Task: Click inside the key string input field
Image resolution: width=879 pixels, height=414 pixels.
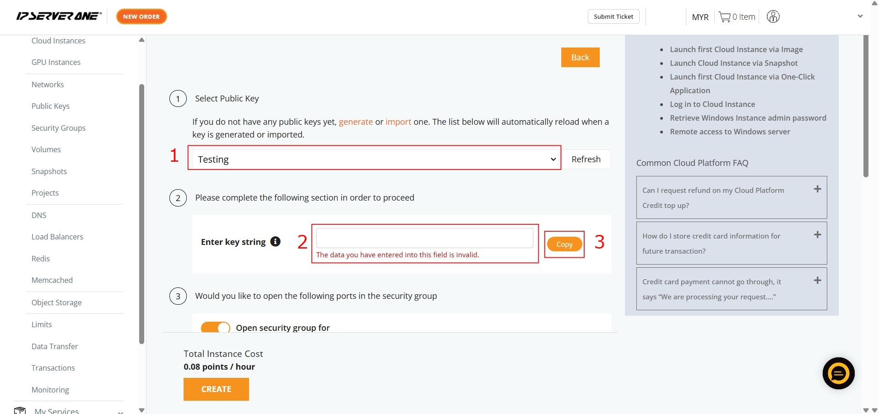Action: point(424,238)
